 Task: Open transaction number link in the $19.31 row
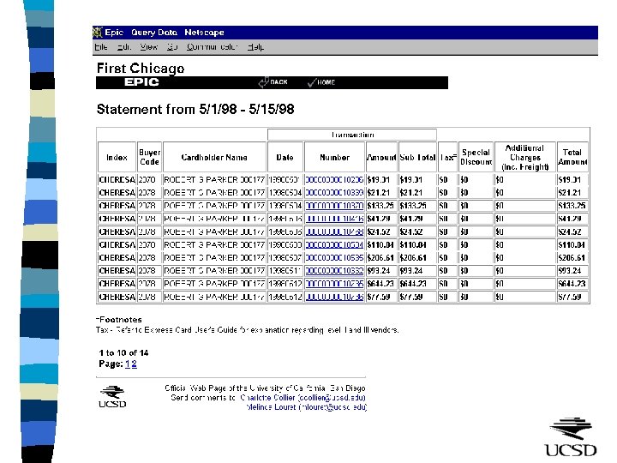tap(334, 179)
